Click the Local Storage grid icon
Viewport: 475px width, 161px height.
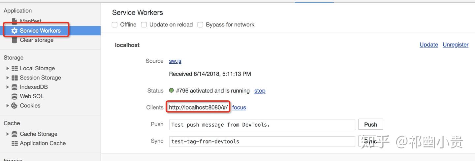[15, 68]
